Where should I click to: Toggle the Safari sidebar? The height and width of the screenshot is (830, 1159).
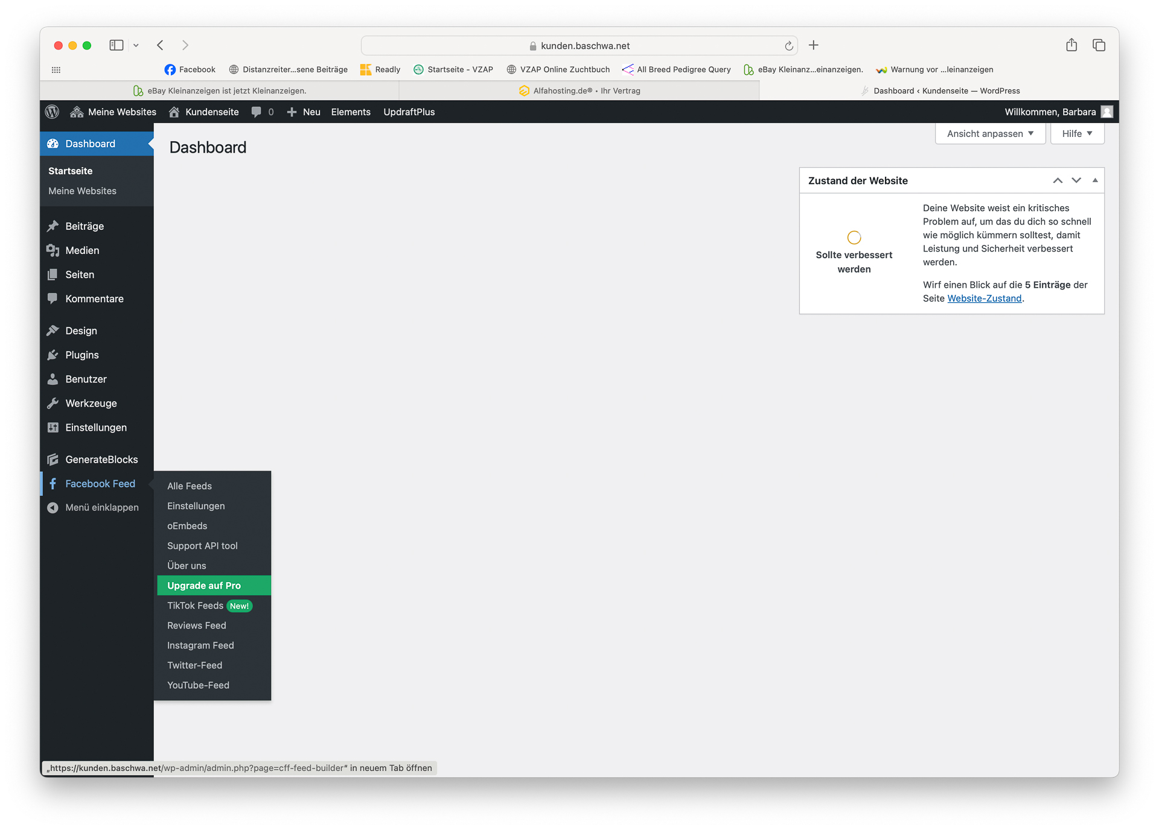click(x=116, y=45)
